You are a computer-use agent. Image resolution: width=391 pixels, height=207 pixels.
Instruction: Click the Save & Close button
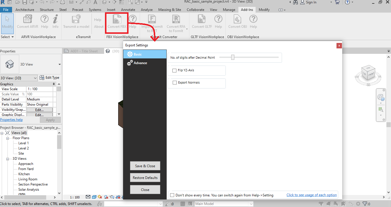(145, 166)
